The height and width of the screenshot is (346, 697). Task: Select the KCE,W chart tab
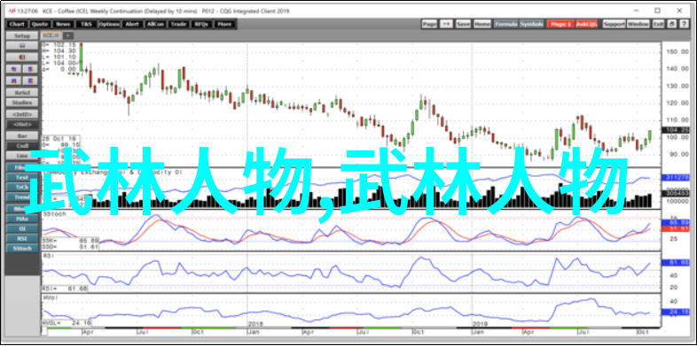(x=51, y=35)
